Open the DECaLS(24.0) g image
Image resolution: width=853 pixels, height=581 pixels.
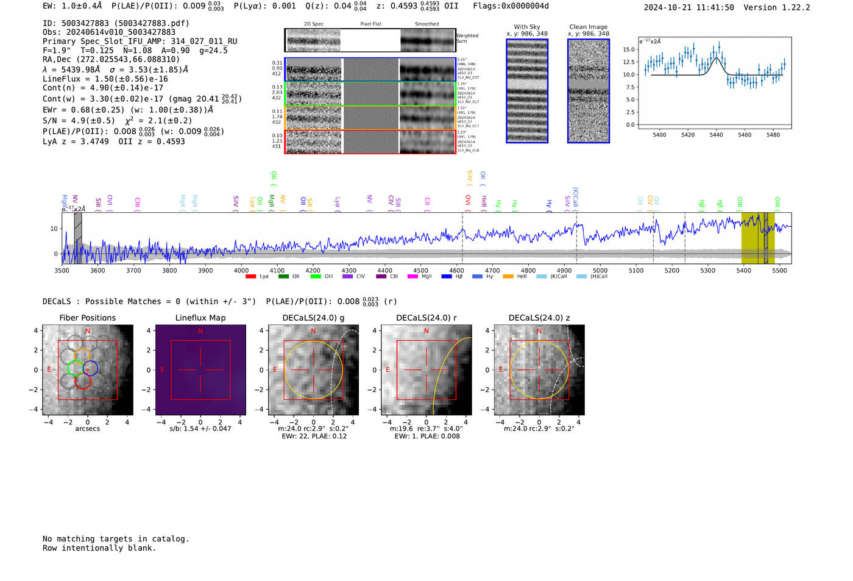314,370
